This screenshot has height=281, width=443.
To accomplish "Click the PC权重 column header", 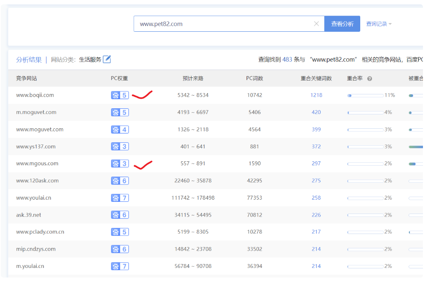I will (119, 78).
